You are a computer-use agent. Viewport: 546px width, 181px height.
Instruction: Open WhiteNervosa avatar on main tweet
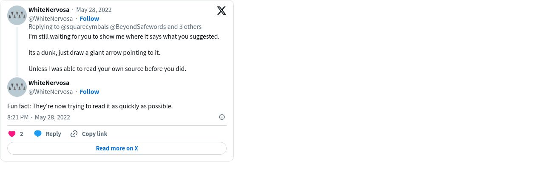17,87
